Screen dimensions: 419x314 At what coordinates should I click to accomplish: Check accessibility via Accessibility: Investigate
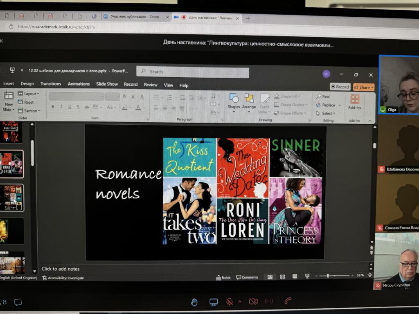coord(63,278)
